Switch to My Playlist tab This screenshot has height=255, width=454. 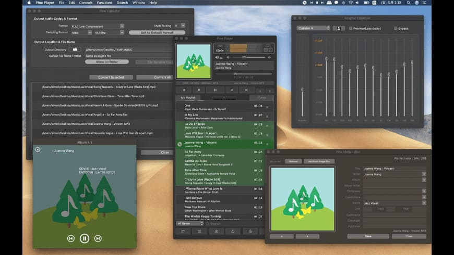click(x=188, y=98)
